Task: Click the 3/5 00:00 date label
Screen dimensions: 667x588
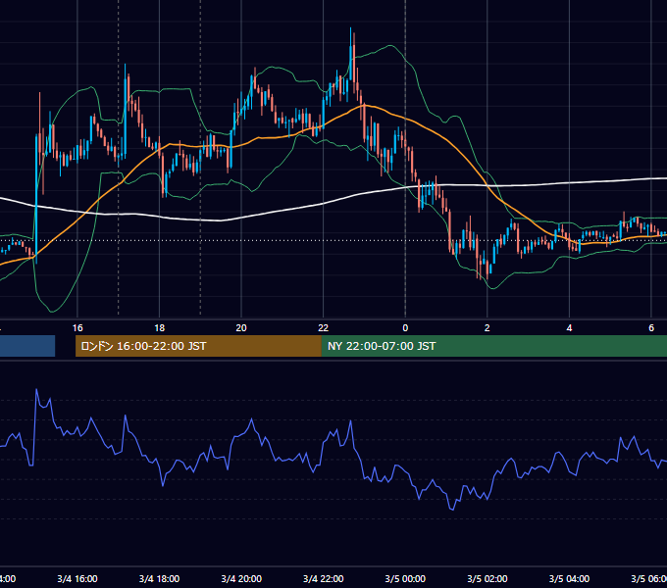Action: (405, 578)
